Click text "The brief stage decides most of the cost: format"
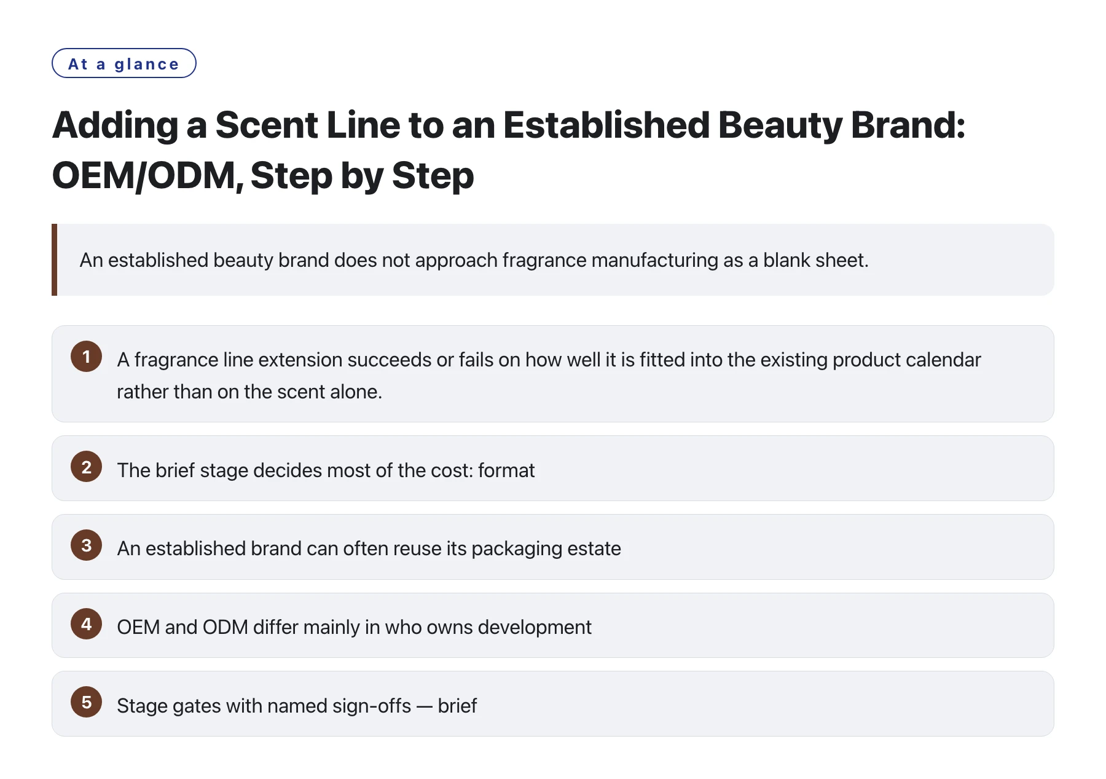Screen dimensions: 1106x779 pyautogui.click(x=326, y=470)
